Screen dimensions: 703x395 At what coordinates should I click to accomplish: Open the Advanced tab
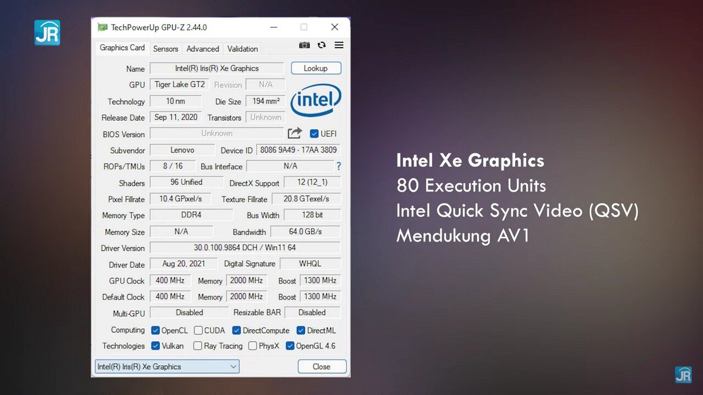tap(203, 49)
